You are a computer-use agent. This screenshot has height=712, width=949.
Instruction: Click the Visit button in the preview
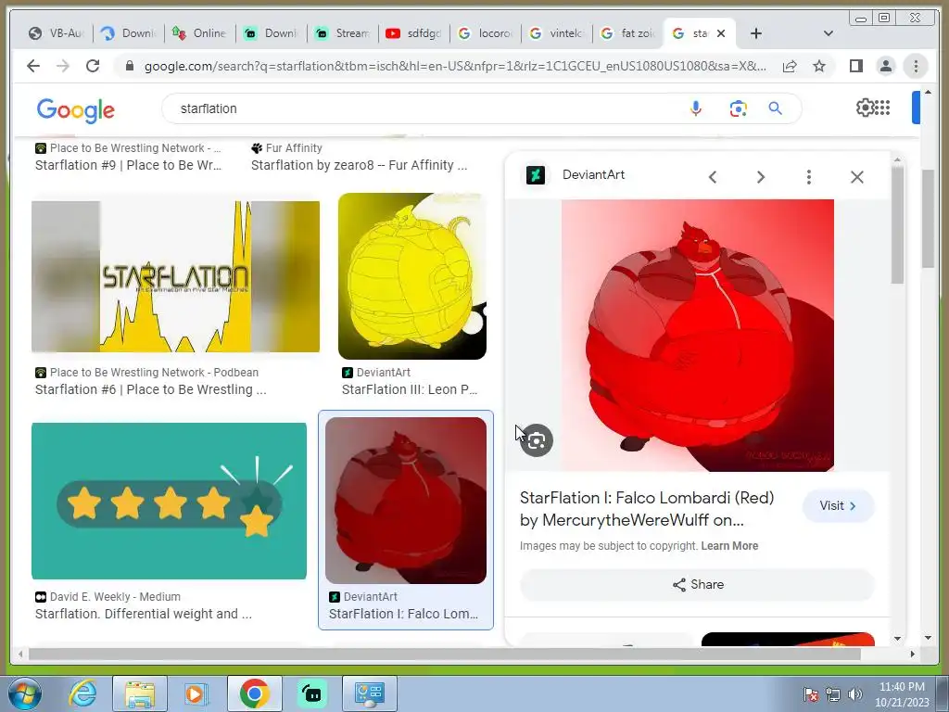(x=838, y=505)
